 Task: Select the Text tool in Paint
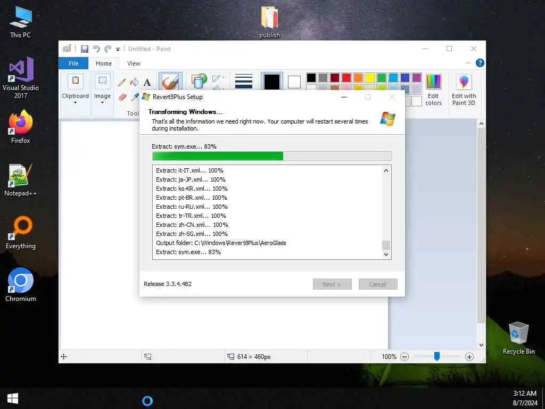pos(147,83)
